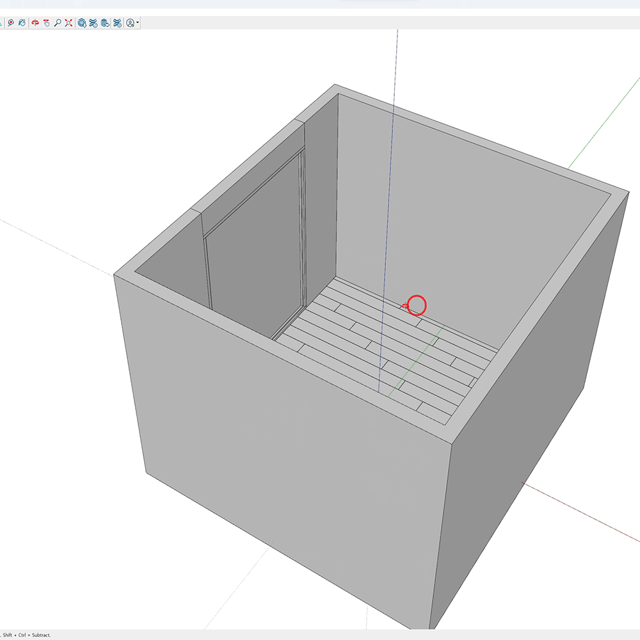This screenshot has width=640, height=640.
Task: Select the Paint Bucket tool
Action: [22, 23]
